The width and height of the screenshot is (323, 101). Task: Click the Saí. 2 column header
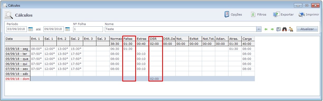(77, 39)
